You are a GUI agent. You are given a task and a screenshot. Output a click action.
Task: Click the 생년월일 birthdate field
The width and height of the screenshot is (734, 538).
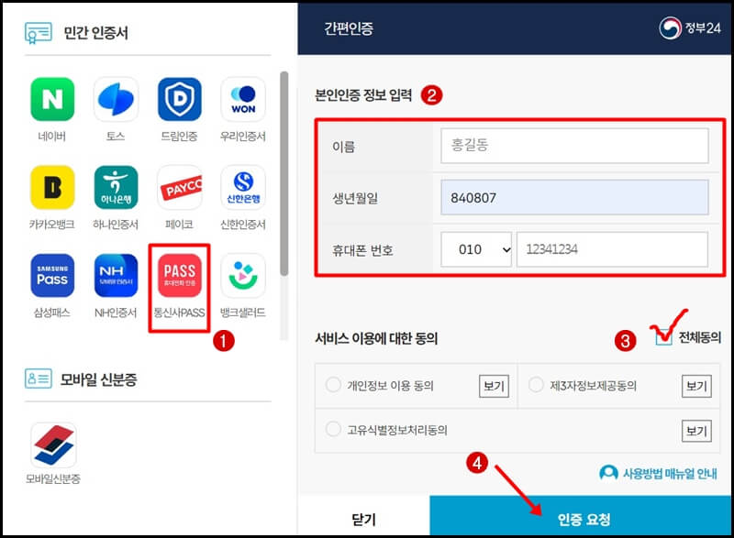pos(574,197)
